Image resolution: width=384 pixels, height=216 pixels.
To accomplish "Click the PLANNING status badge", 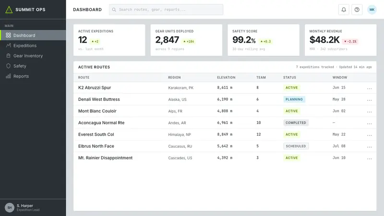I will click(x=294, y=99).
